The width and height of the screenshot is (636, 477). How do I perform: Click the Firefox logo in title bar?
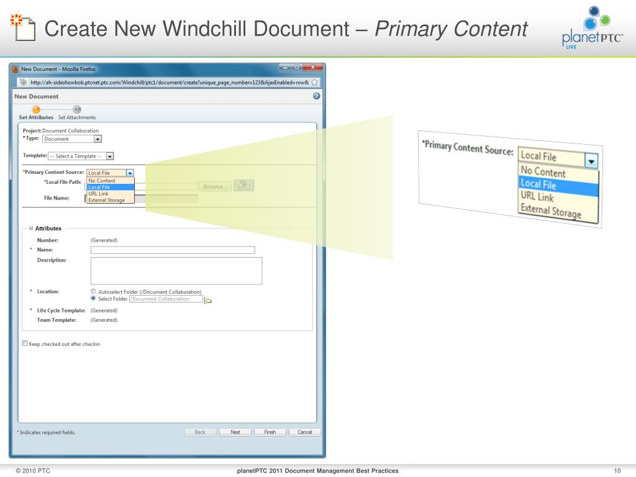(x=16, y=69)
